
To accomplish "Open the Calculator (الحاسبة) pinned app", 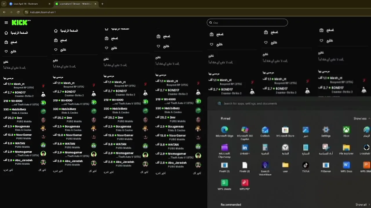I will [265, 150].
